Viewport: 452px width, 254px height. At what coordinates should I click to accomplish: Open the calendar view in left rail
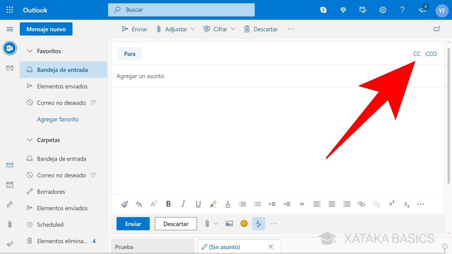10,185
